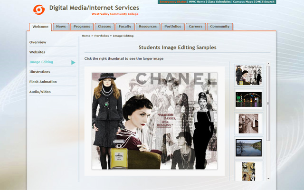
Task: Click the thumbnail list scroll down arrow
Action: [x=268, y=179]
